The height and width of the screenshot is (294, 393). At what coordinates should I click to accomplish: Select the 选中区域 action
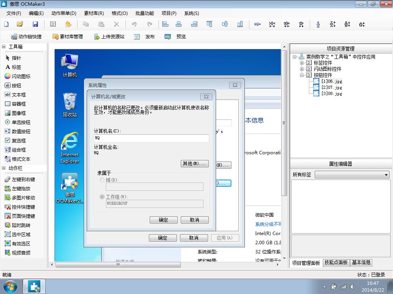[x=18, y=235]
